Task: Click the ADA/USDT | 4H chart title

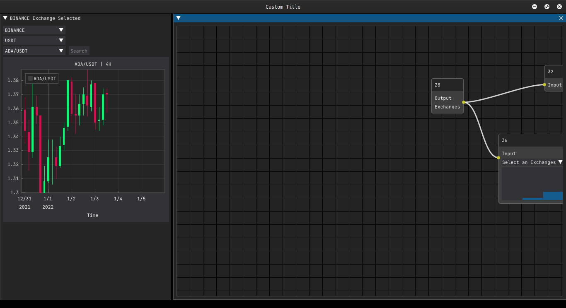Action: tap(92, 64)
